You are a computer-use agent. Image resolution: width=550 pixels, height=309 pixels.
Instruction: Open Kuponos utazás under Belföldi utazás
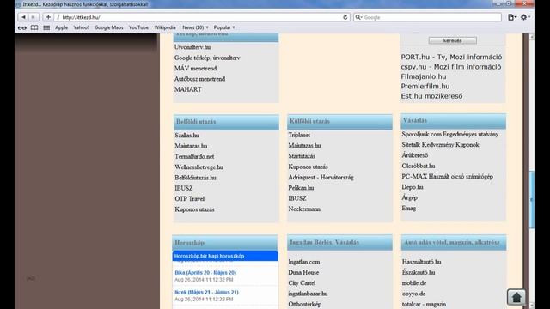tap(194, 209)
